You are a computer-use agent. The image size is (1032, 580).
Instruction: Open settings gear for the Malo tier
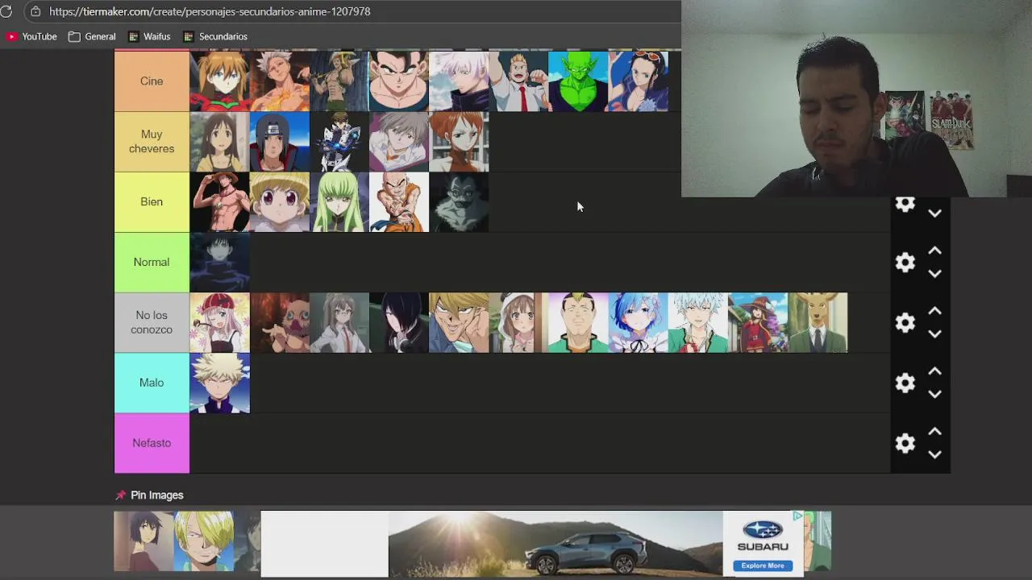click(905, 383)
